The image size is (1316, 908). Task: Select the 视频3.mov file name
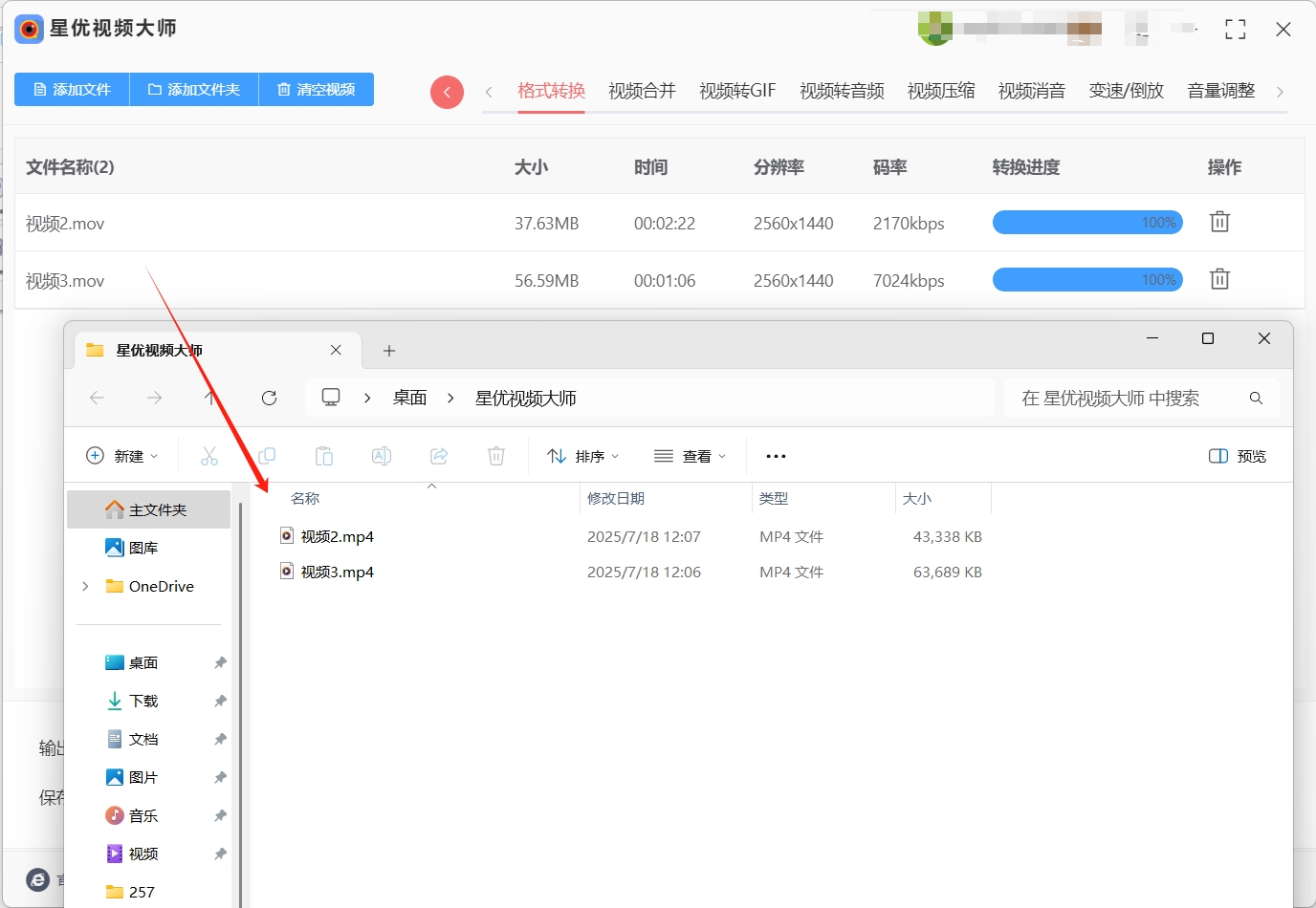point(65,281)
